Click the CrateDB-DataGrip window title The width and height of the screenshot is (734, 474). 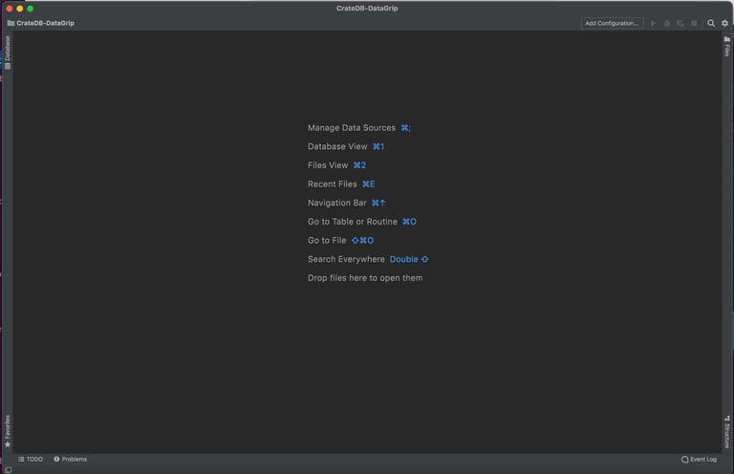click(367, 9)
